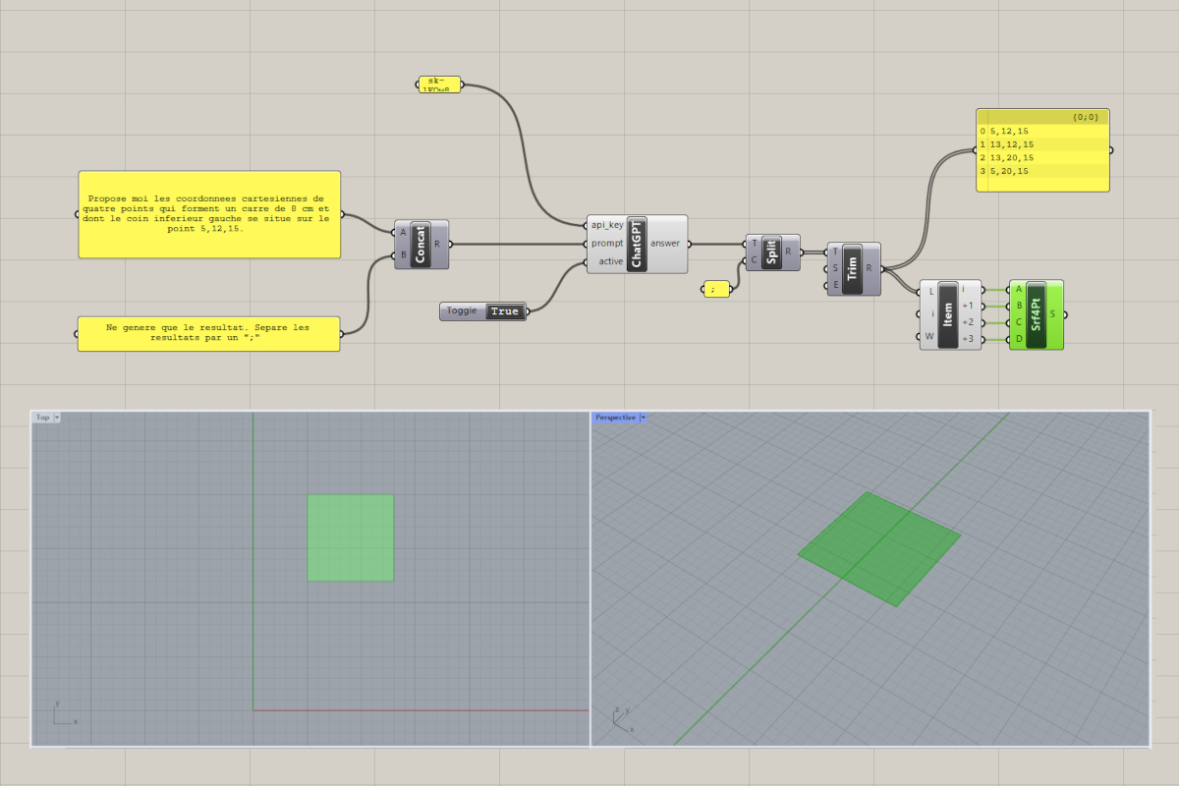Viewport: 1179px width, 786px height.
Task: Select the green Srf4Pt component
Action: click(x=1036, y=314)
